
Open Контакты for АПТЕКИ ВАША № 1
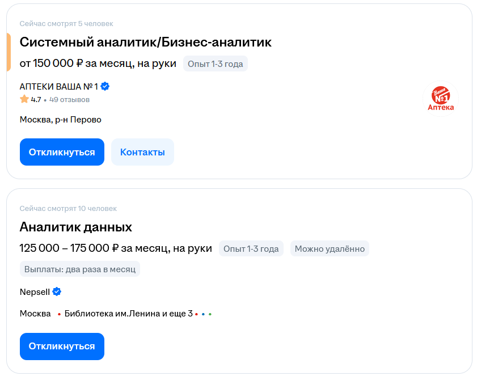click(142, 151)
